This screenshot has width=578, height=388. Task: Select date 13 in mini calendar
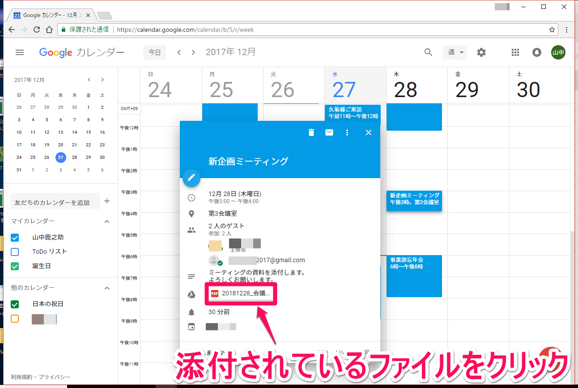pos(60,132)
